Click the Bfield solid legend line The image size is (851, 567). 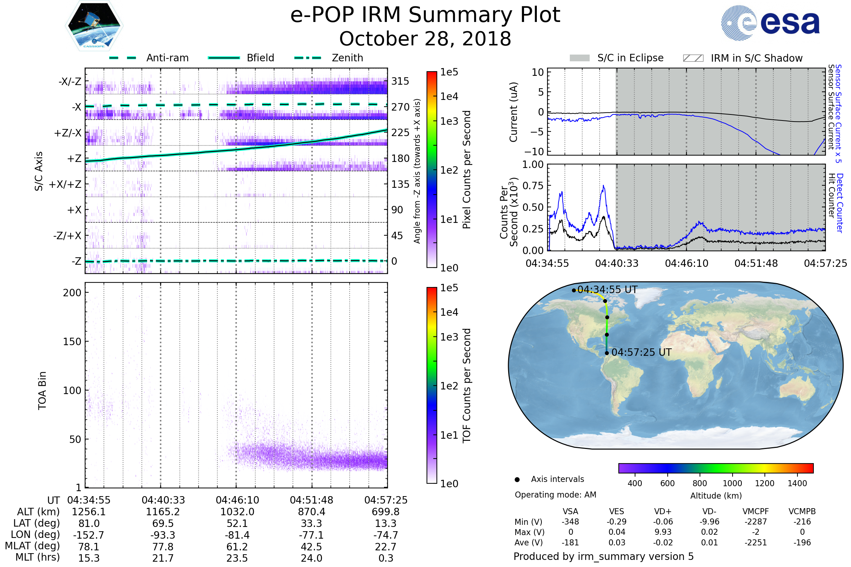click(x=224, y=58)
